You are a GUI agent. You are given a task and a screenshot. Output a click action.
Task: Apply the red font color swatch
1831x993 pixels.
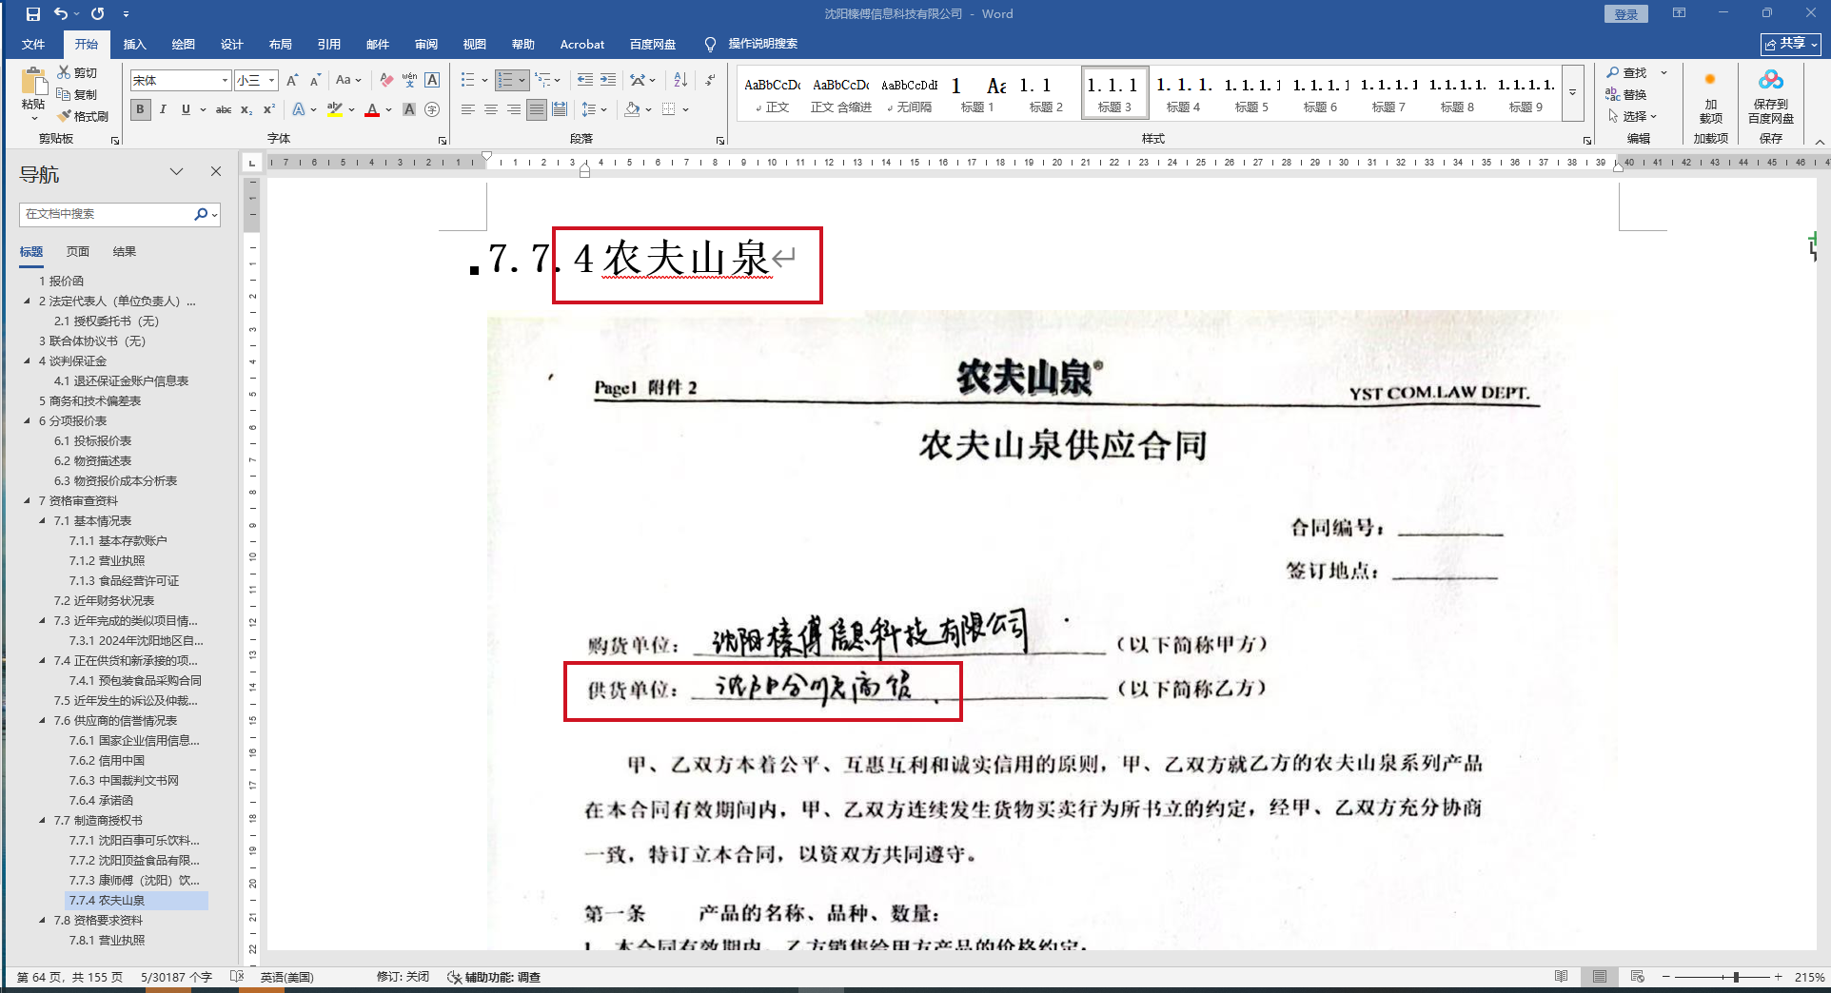[372, 109]
